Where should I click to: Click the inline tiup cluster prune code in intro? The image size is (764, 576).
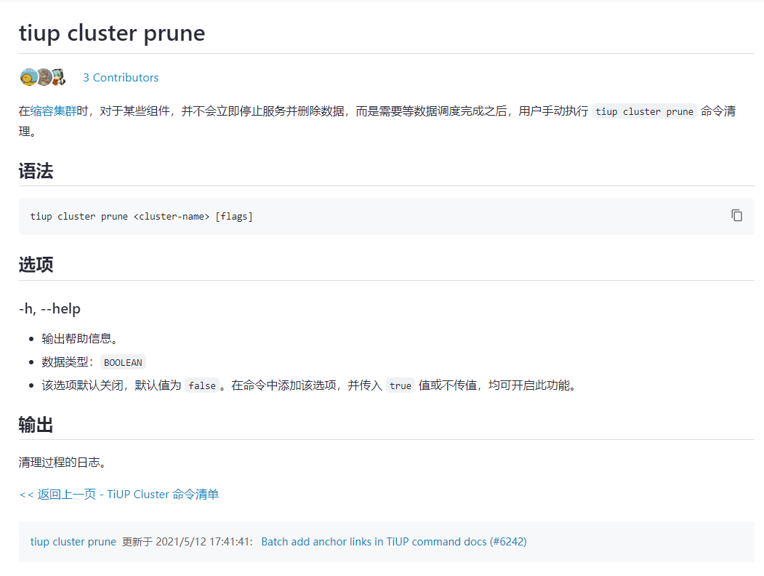(x=644, y=111)
